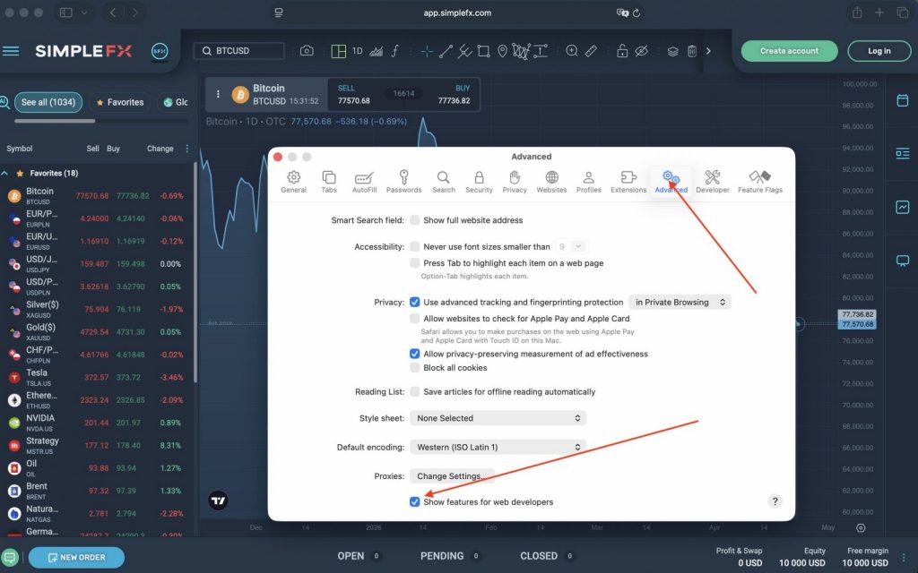
Task: Open the SimpleFX hamburger menu
Action: pos(11,51)
